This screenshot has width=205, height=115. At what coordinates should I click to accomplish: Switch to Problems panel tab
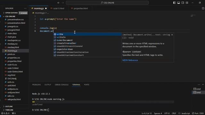[36, 85]
